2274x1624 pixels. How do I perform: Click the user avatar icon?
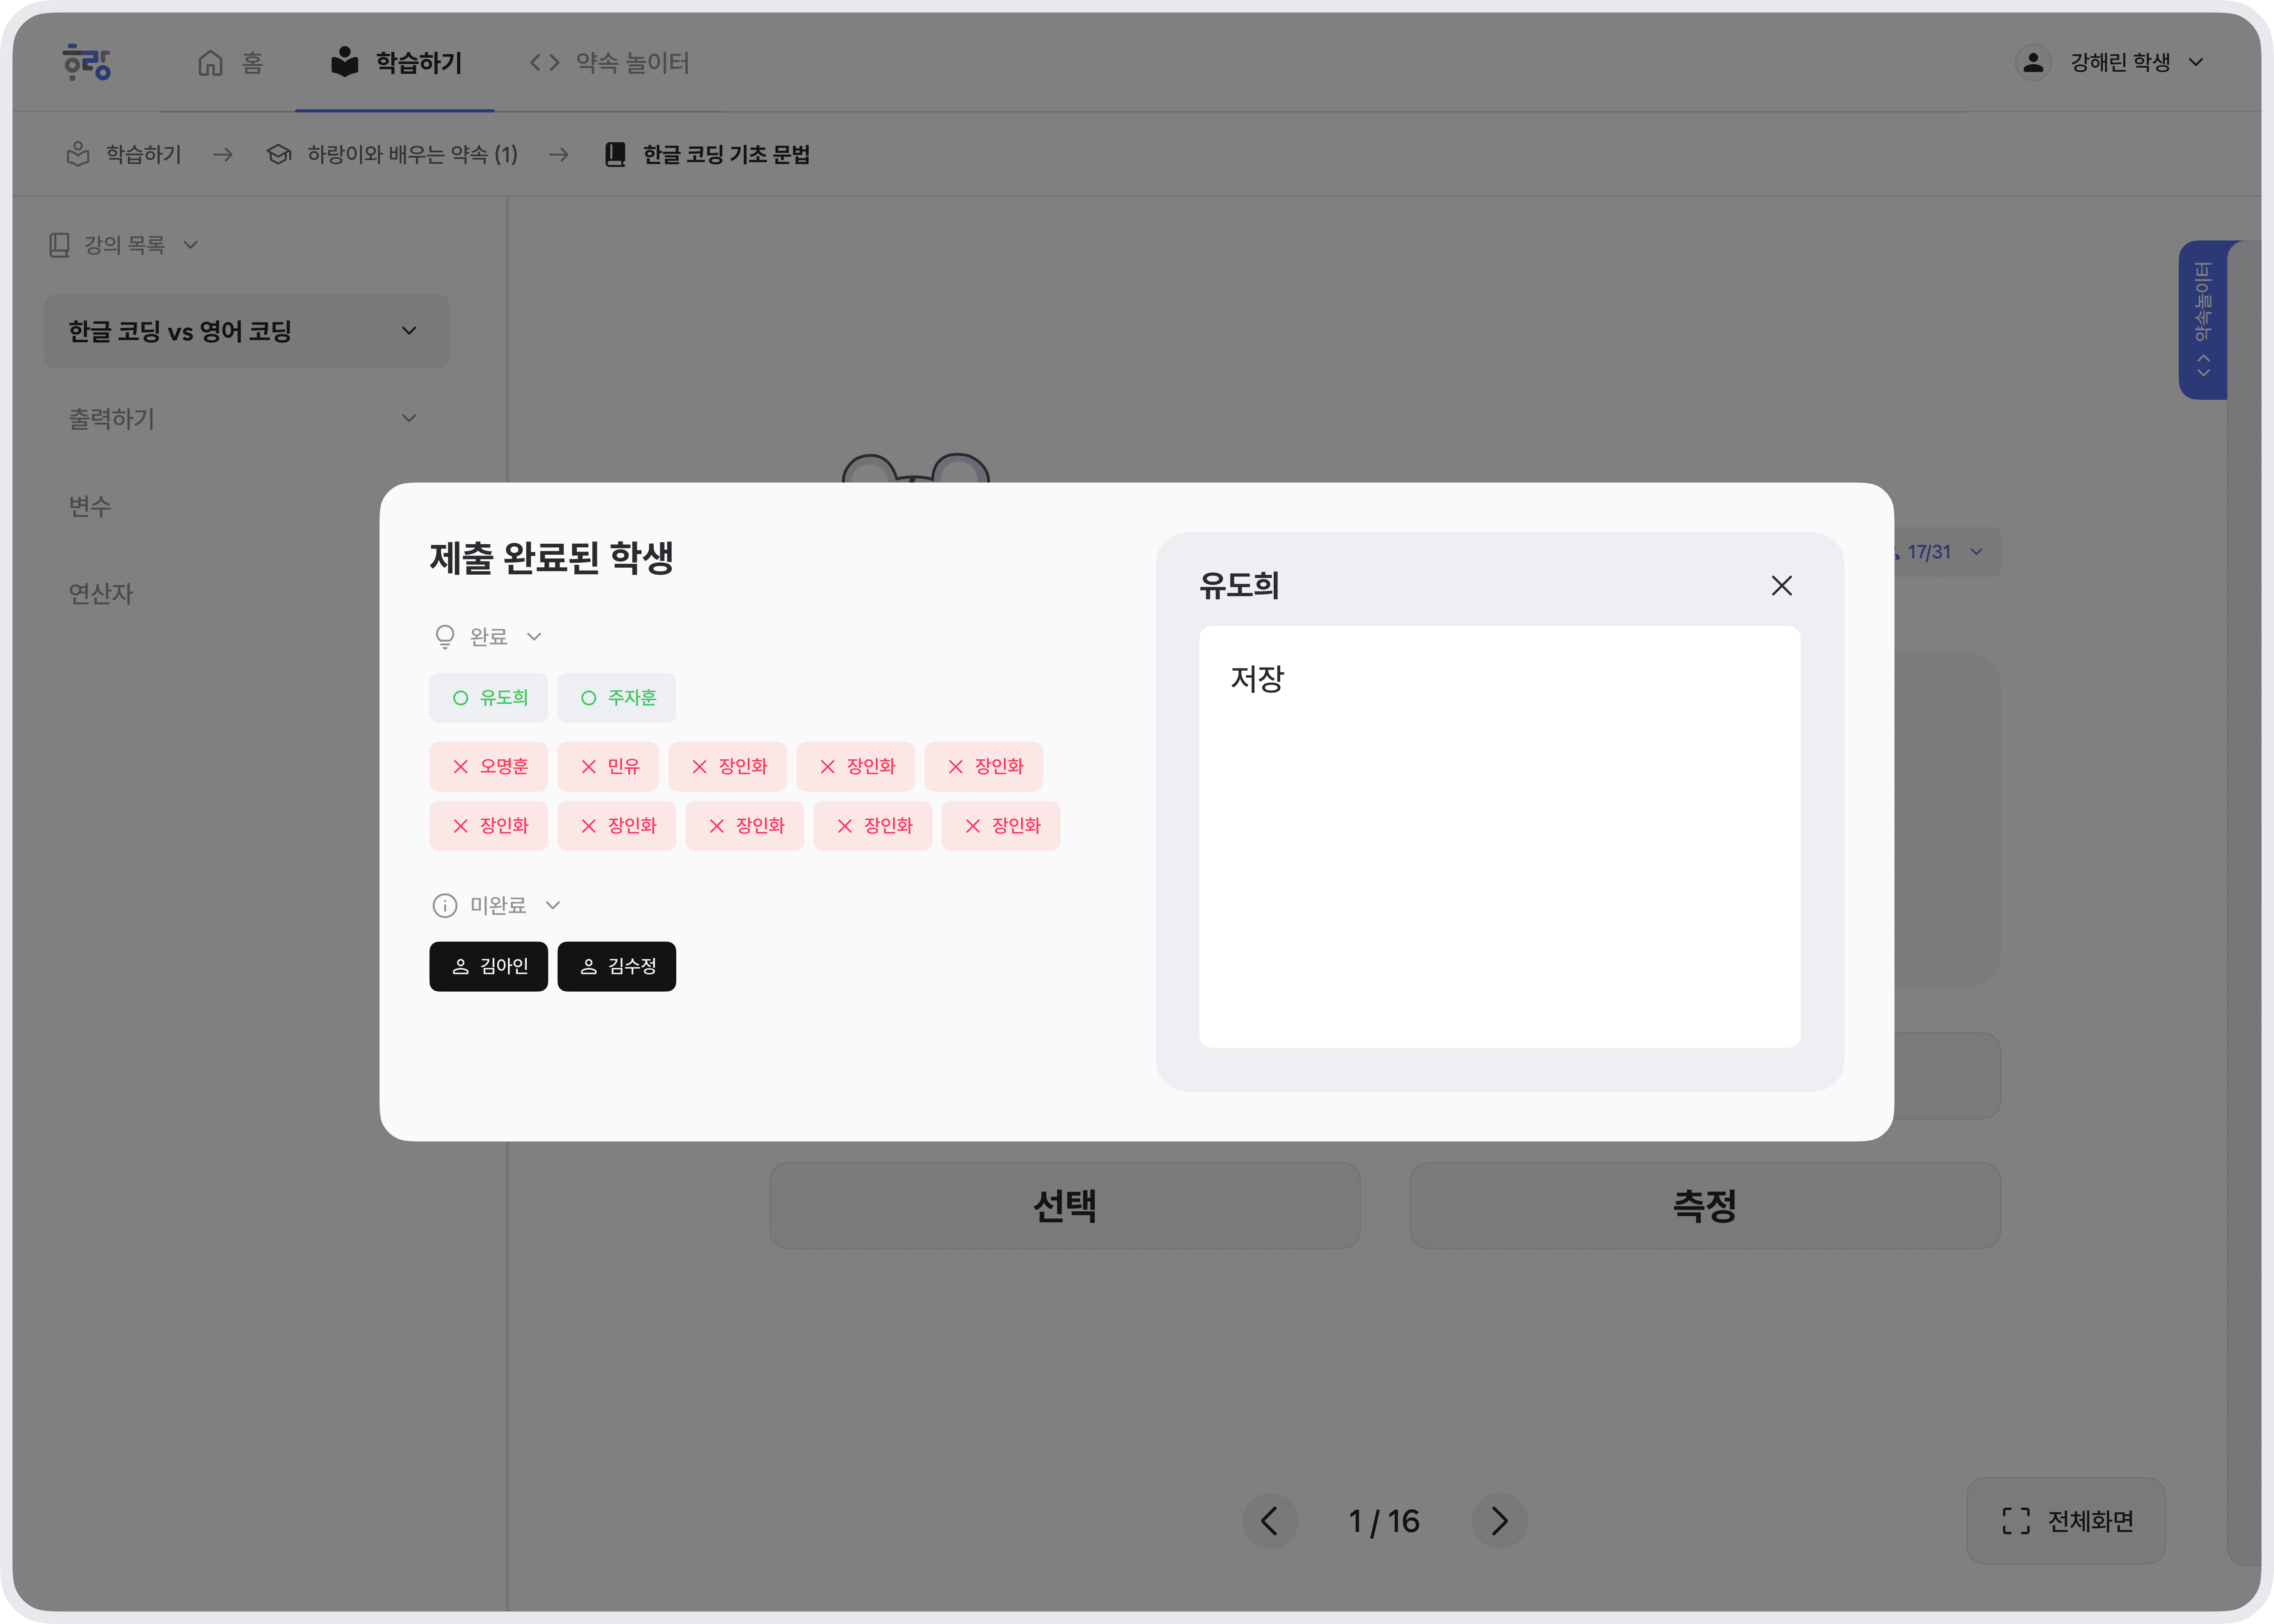coord(2033,62)
